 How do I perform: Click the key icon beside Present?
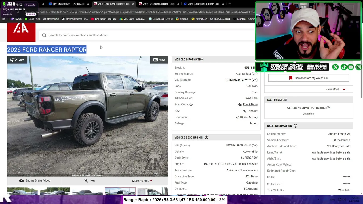[x=244, y=111]
